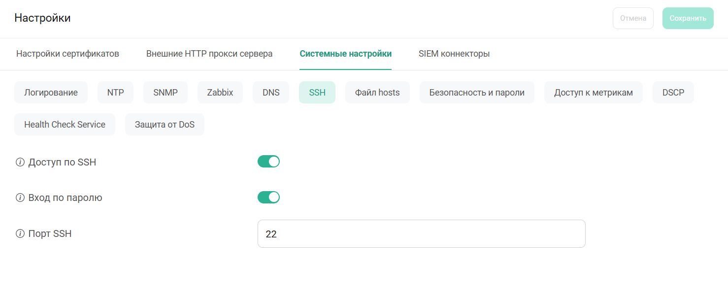This screenshot has width=728, height=298.
Task: Turn off Вход по паролю
Action: tap(268, 197)
